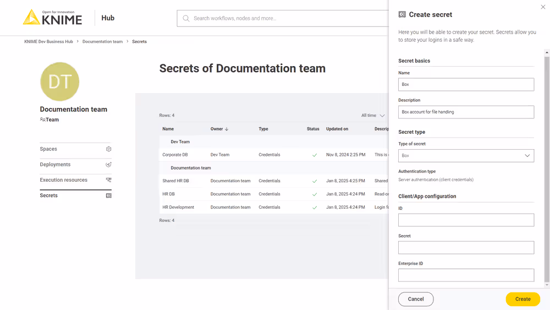Click the Team members icon
This screenshot has width=550, height=310.
[x=42, y=119]
